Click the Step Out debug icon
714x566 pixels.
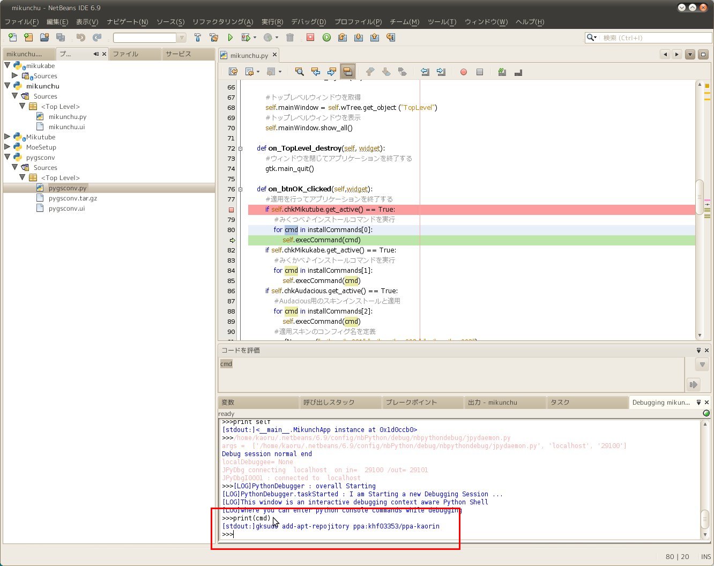click(x=375, y=38)
